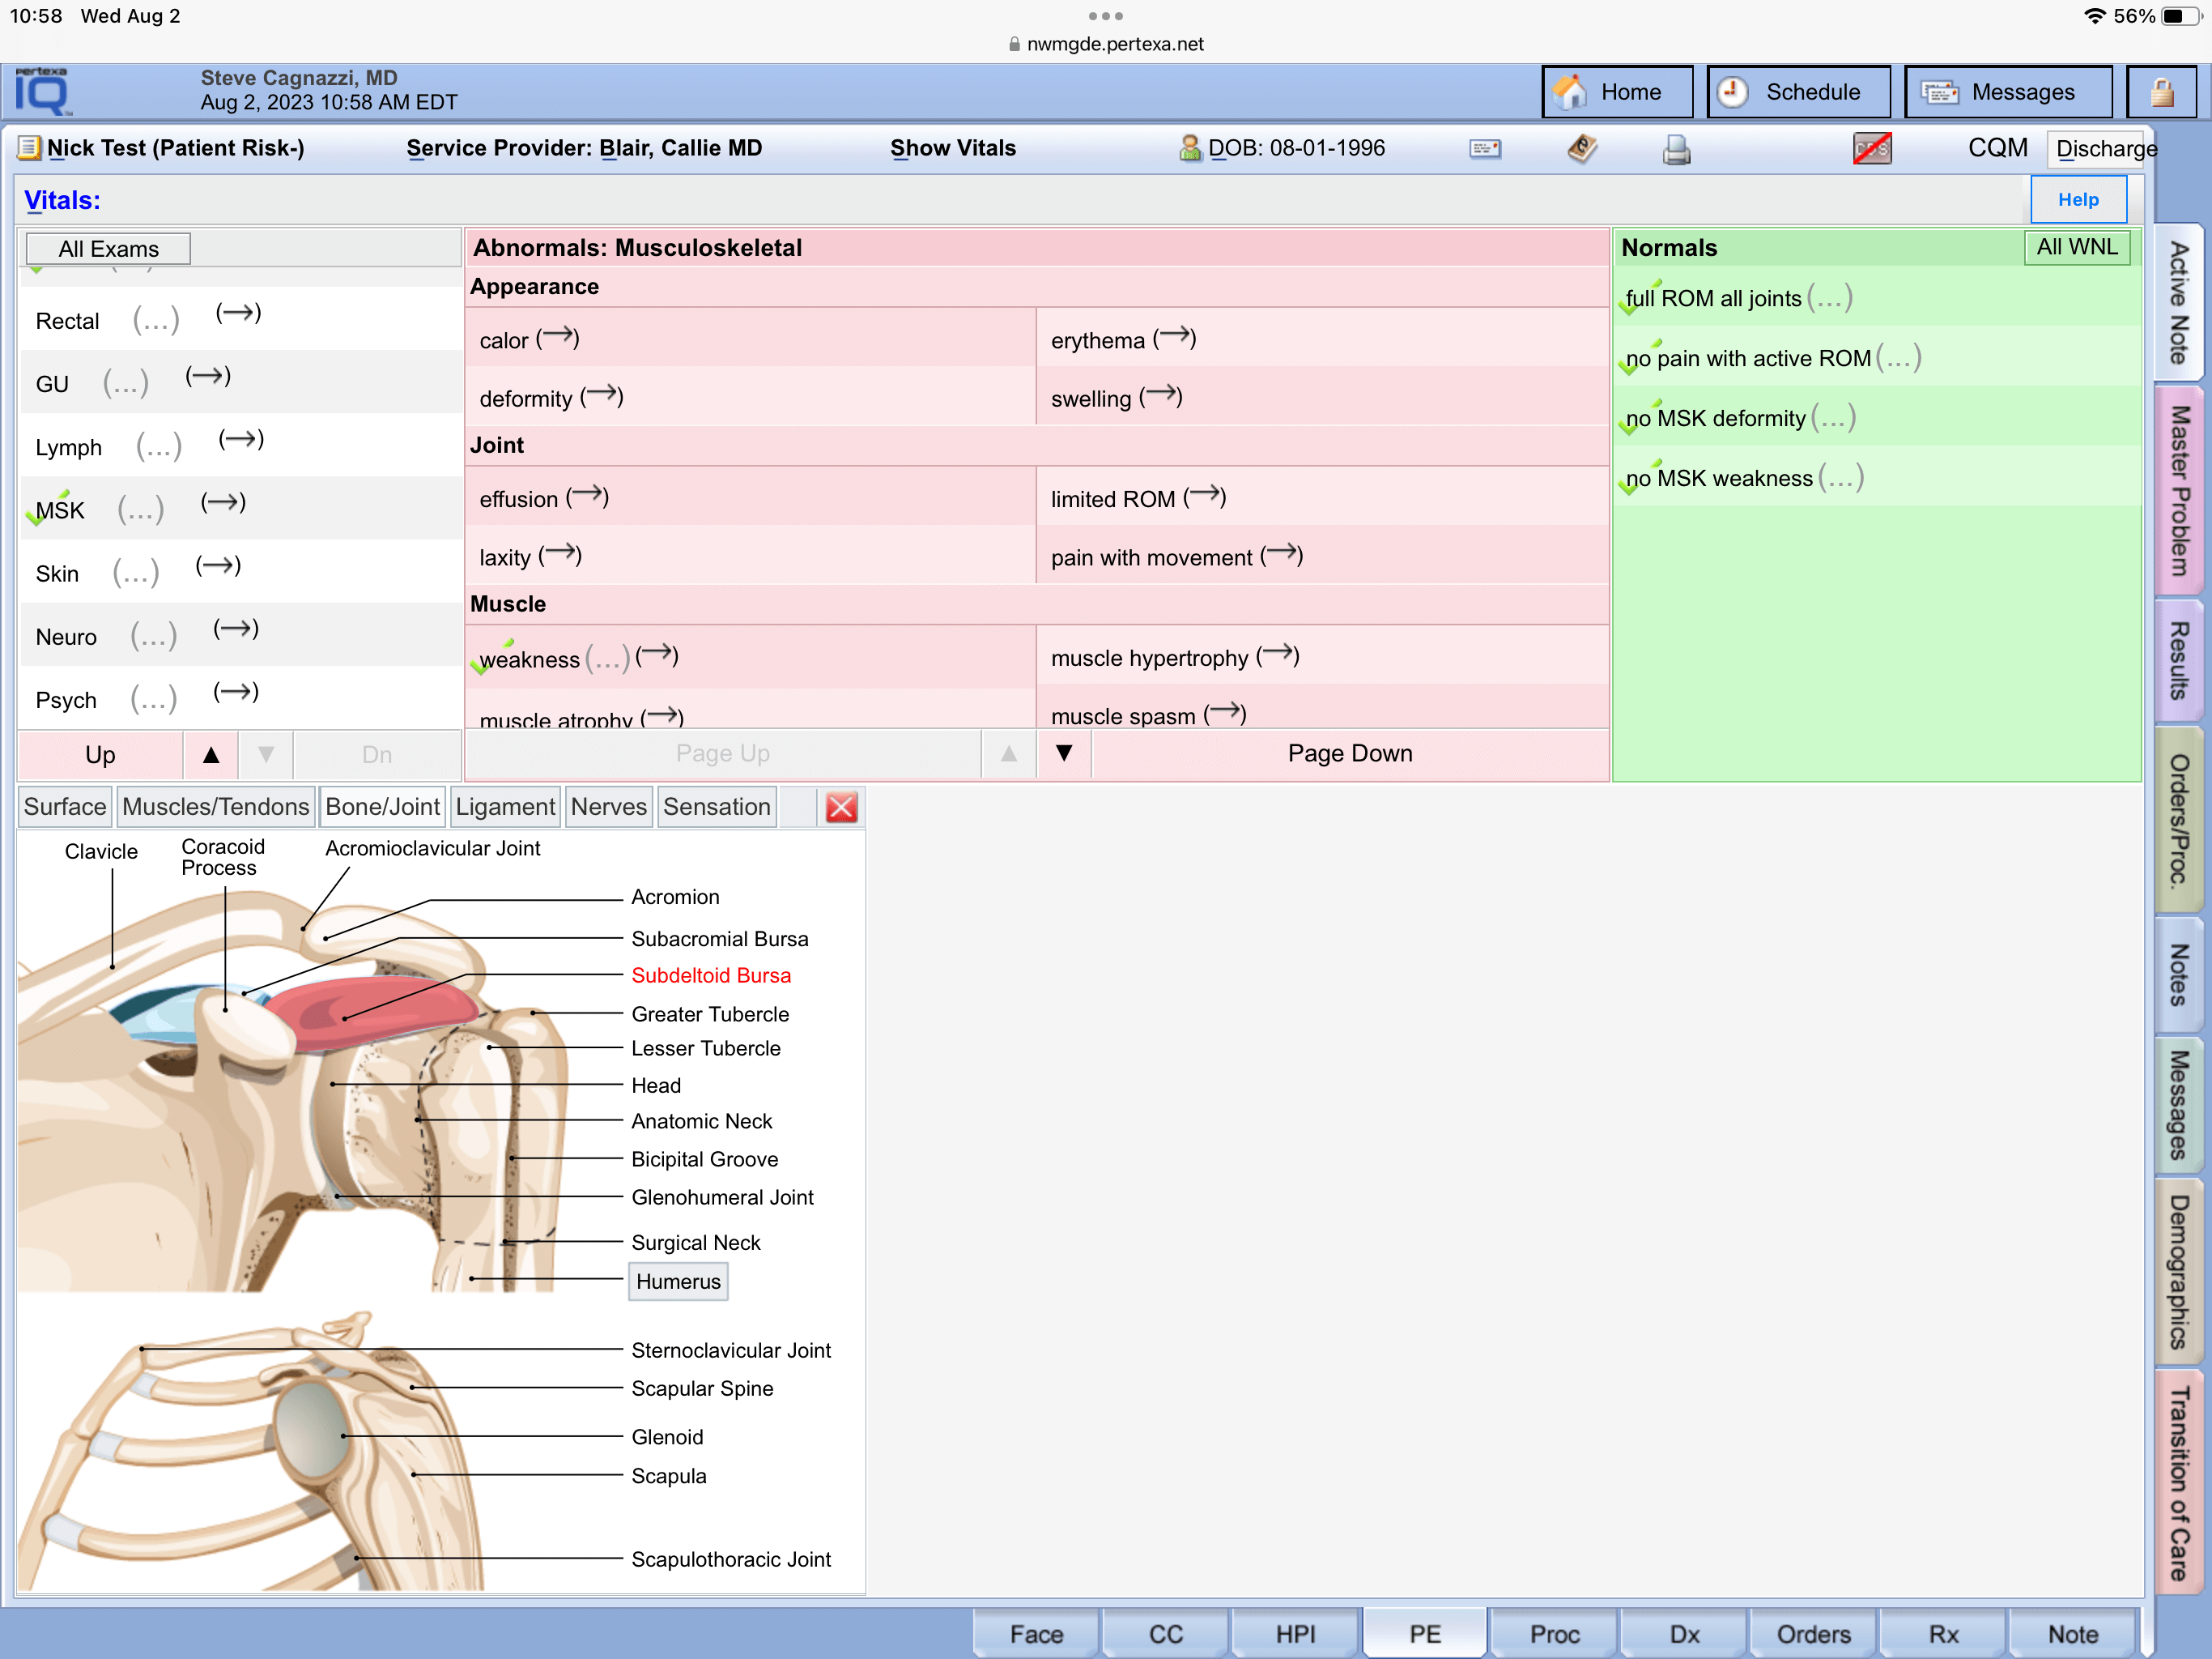
Task: Select the red Subdeltoid Bursa label
Action: tap(710, 975)
